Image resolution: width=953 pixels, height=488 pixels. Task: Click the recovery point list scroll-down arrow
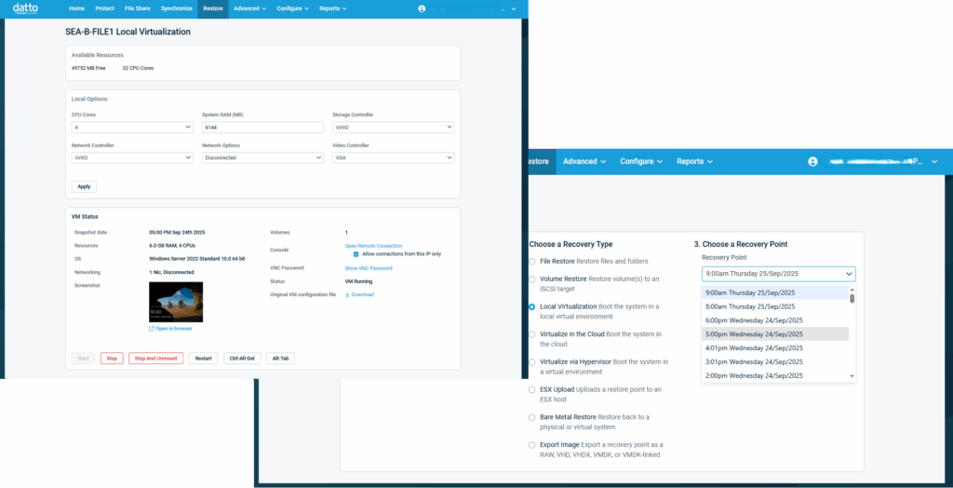click(852, 376)
